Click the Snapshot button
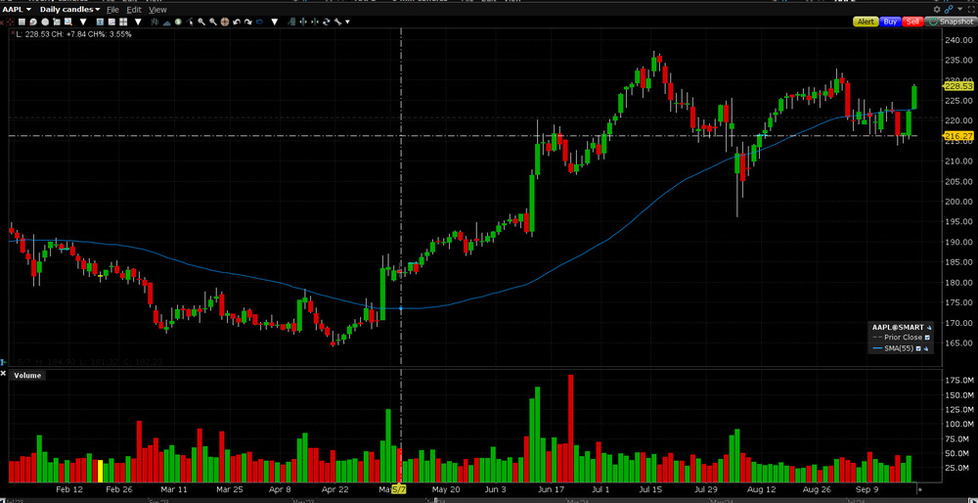 (x=951, y=21)
